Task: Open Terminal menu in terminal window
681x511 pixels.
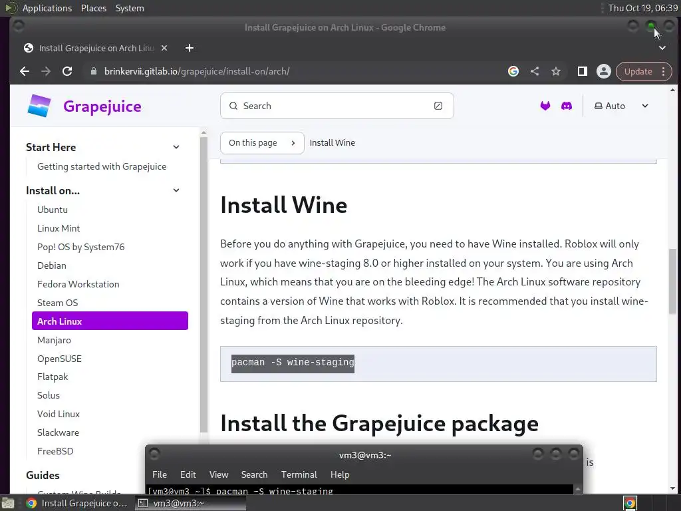Action: 299,474
